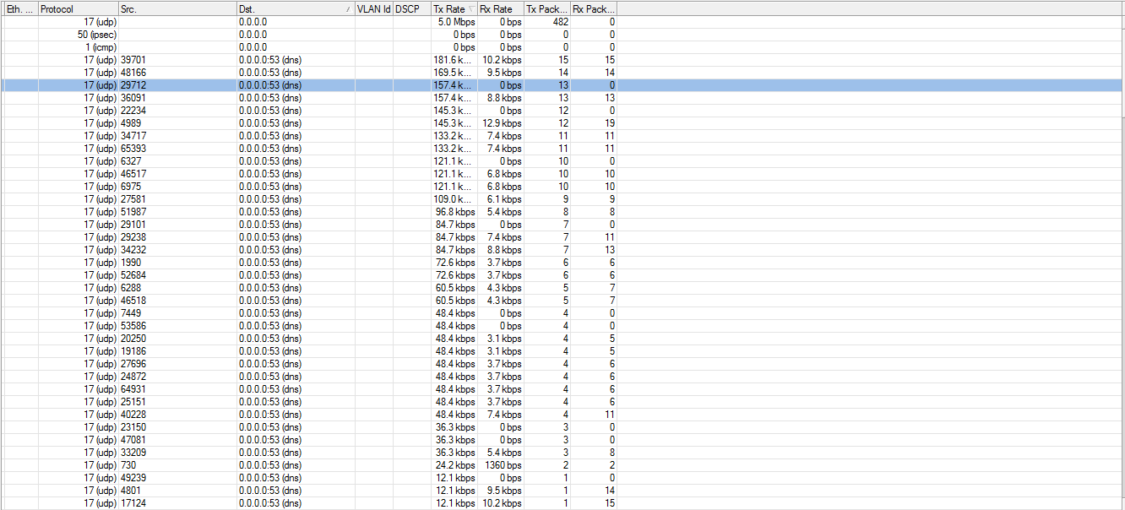The height and width of the screenshot is (510, 1125).
Task: Sort by the Rx Rate column header
Action: pyautogui.click(x=500, y=9)
